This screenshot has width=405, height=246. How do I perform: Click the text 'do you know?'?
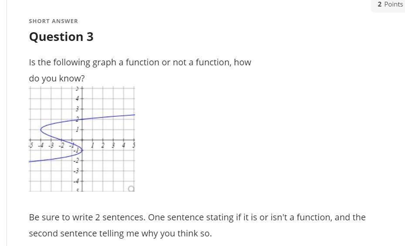[57, 78]
